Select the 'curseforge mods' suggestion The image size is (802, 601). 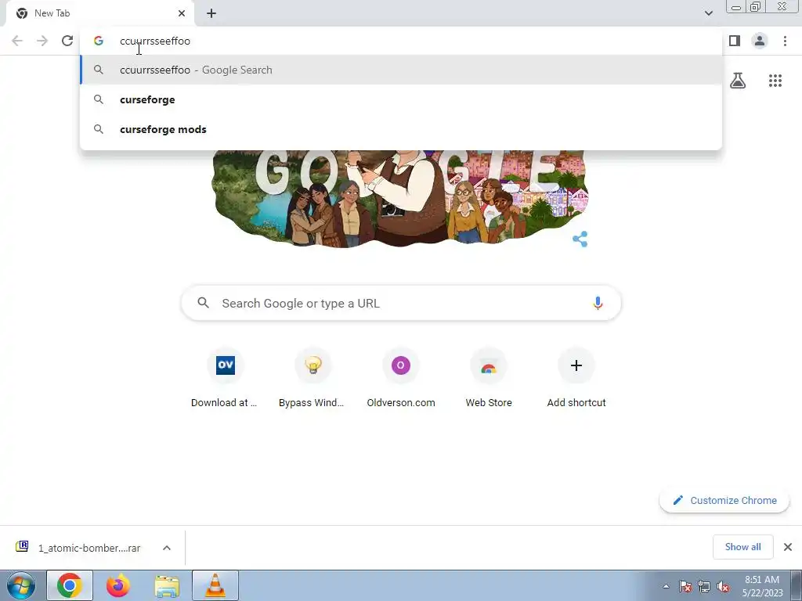pos(401,129)
